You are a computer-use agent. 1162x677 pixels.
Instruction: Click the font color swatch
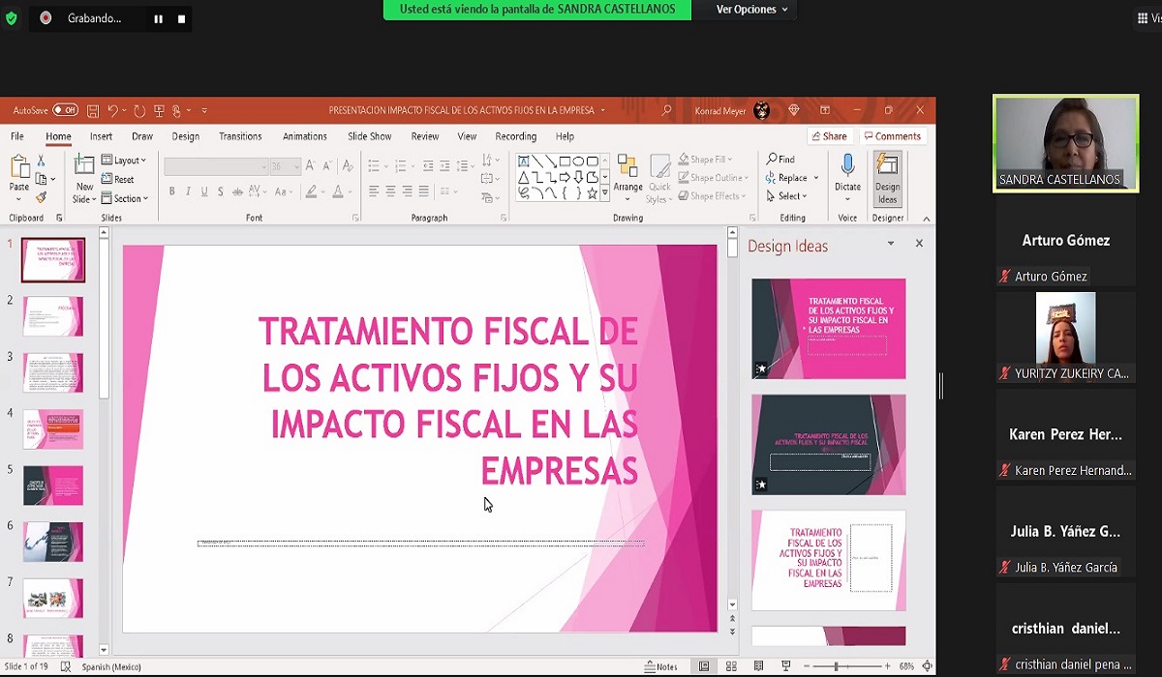click(x=338, y=191)
